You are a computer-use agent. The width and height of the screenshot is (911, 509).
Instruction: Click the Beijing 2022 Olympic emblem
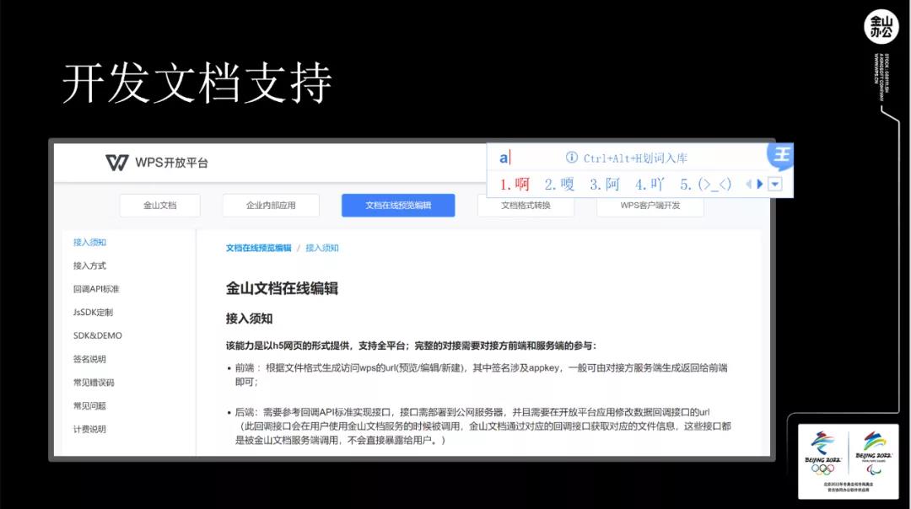822,453
